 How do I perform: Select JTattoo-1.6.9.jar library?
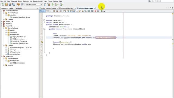point(15,52)
